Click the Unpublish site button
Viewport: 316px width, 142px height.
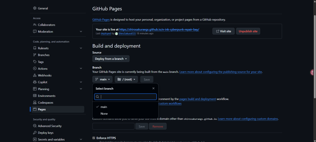pyautogui.click(x=248, y=31)
